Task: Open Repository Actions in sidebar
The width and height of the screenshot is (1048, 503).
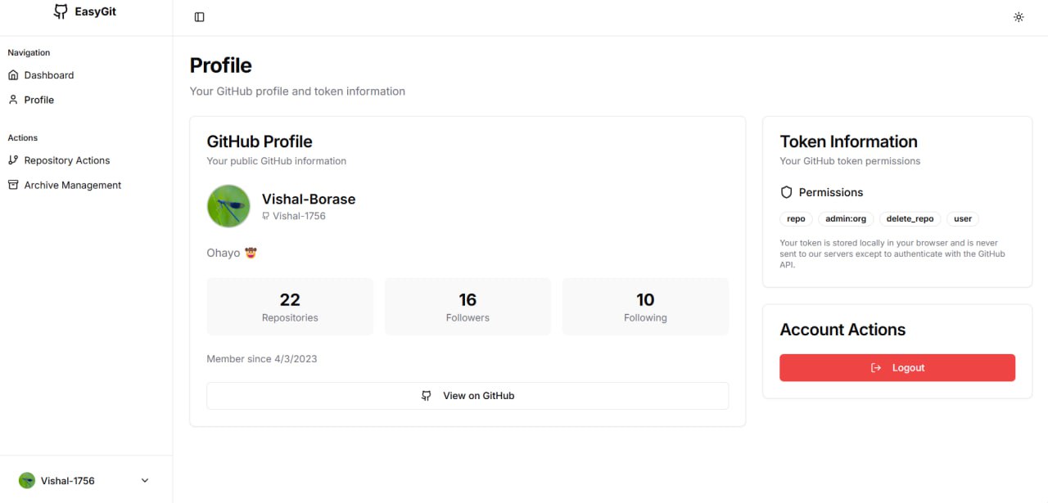Action: [x=86, y=160]
